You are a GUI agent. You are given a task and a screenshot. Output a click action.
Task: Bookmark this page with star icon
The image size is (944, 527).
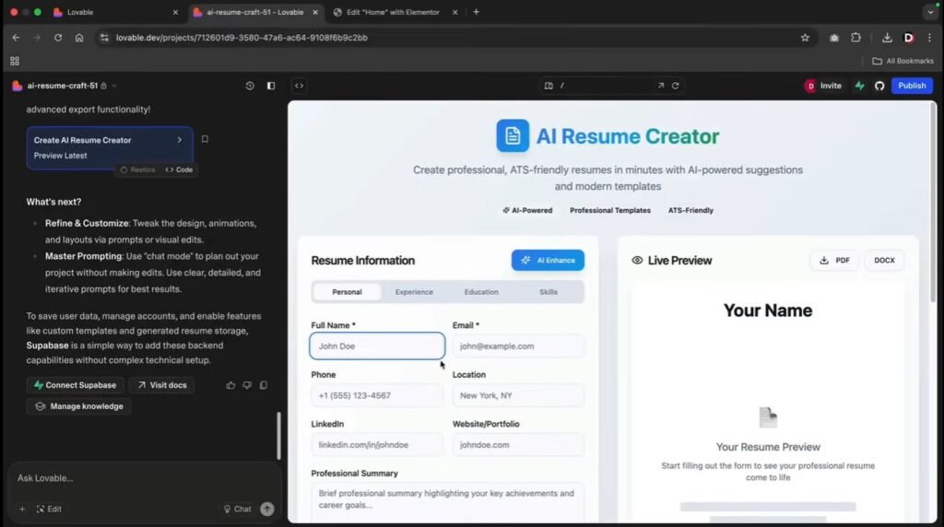coord(805,37)
